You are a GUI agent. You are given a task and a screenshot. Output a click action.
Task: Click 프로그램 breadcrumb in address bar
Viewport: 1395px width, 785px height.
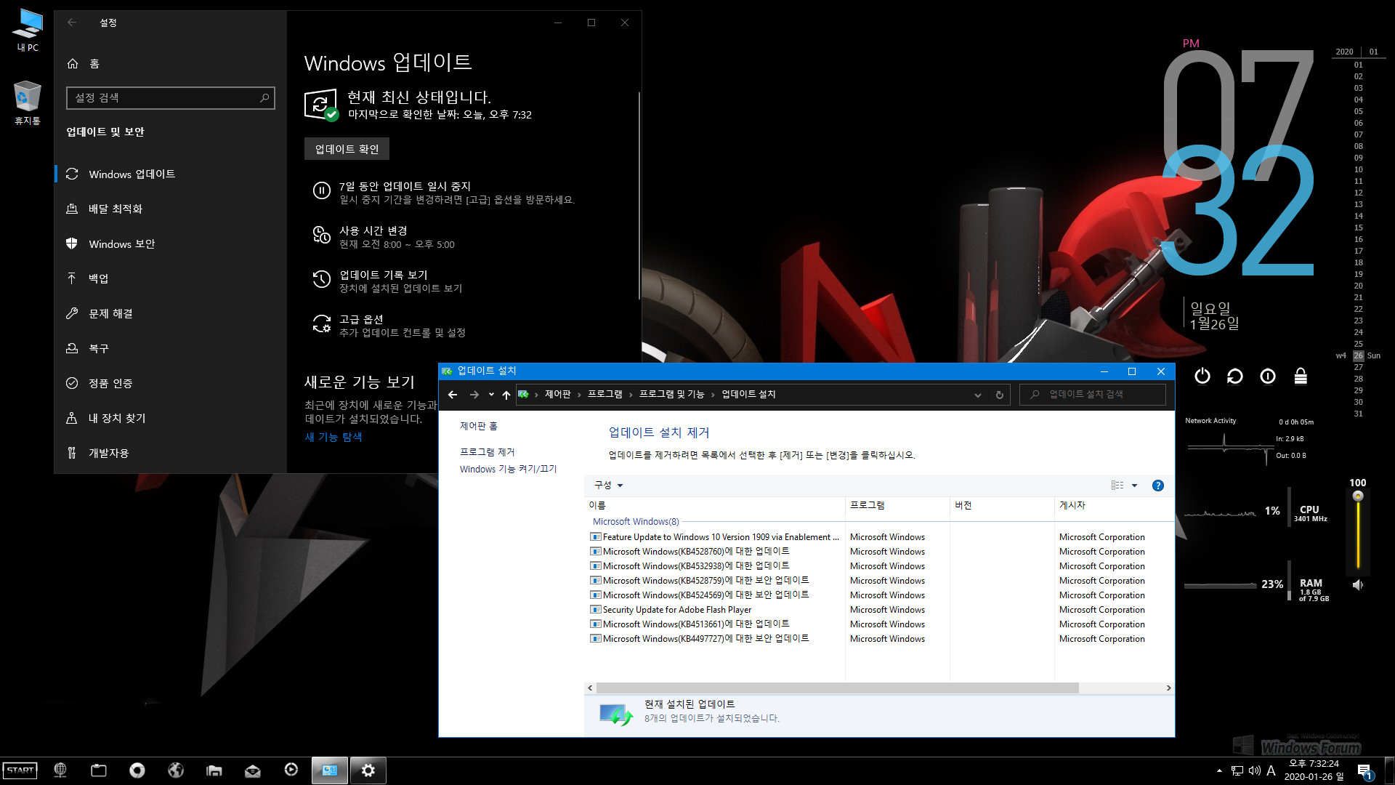pyautogui.click(x=605, y=394)
